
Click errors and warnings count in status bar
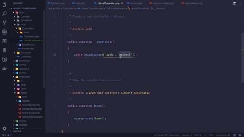coord(7,135)
